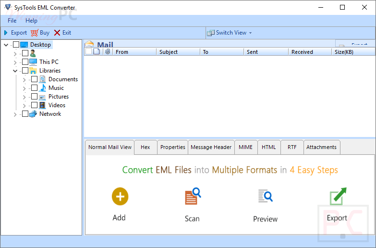
Task: Click the Pictures library icon
Action: point(42,97)
